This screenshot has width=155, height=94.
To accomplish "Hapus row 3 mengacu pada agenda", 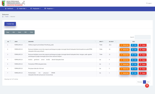I will click(x=143, y=55).
